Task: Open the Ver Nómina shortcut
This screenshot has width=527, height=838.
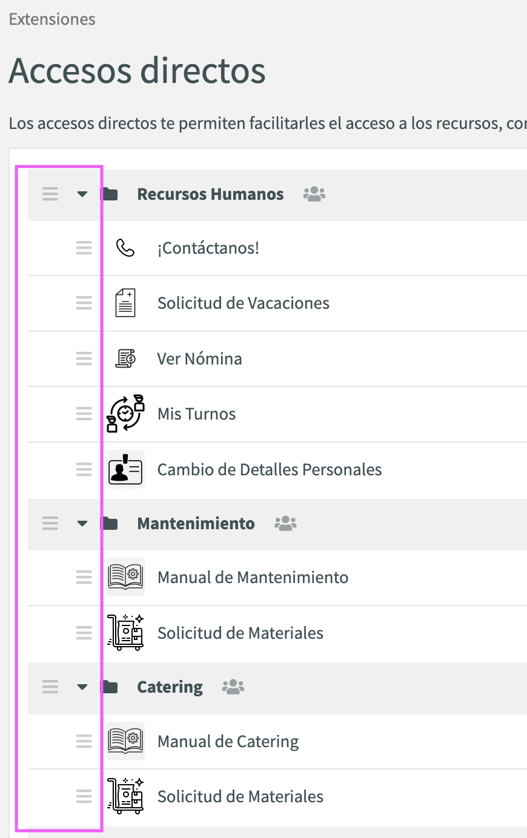Action: tap(199, 358)
